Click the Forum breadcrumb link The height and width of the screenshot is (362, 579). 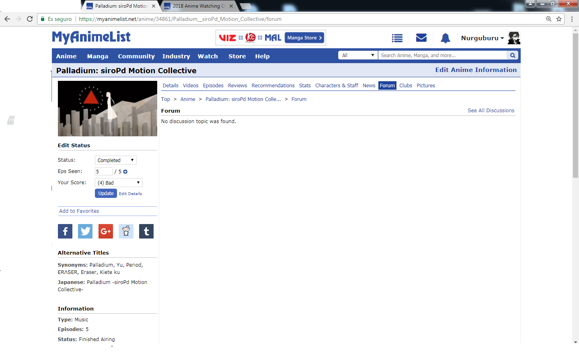click(299, 99)
